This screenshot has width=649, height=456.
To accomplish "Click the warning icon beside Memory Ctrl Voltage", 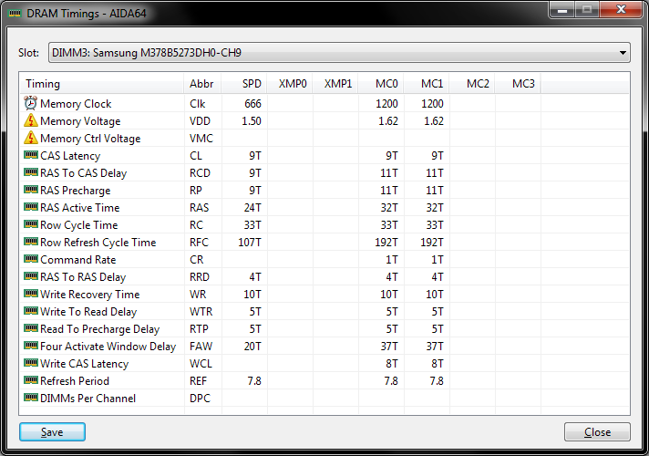I will pyautogui.click(x=31, y=138).
